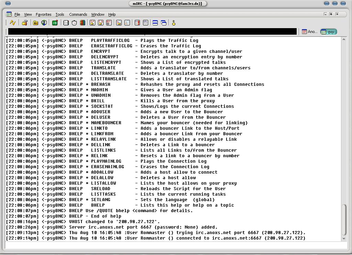Open the Colors books icon
This screenshot has width=352, height=255.
click(x=82, y=23)
